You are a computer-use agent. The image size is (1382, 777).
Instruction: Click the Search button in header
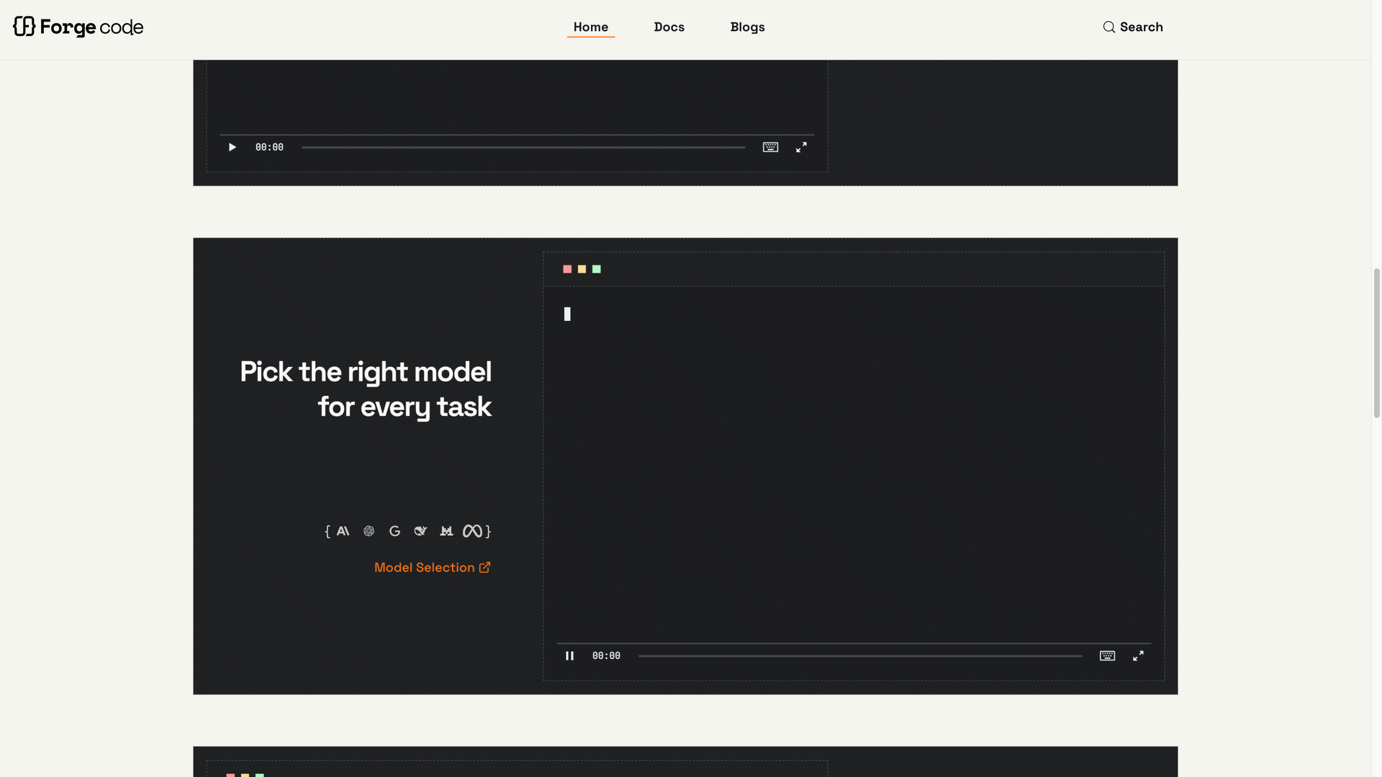point(1133,27)
